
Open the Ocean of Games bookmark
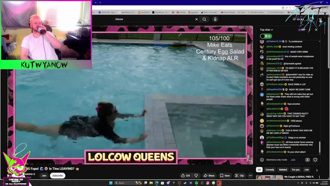[228, 12]
